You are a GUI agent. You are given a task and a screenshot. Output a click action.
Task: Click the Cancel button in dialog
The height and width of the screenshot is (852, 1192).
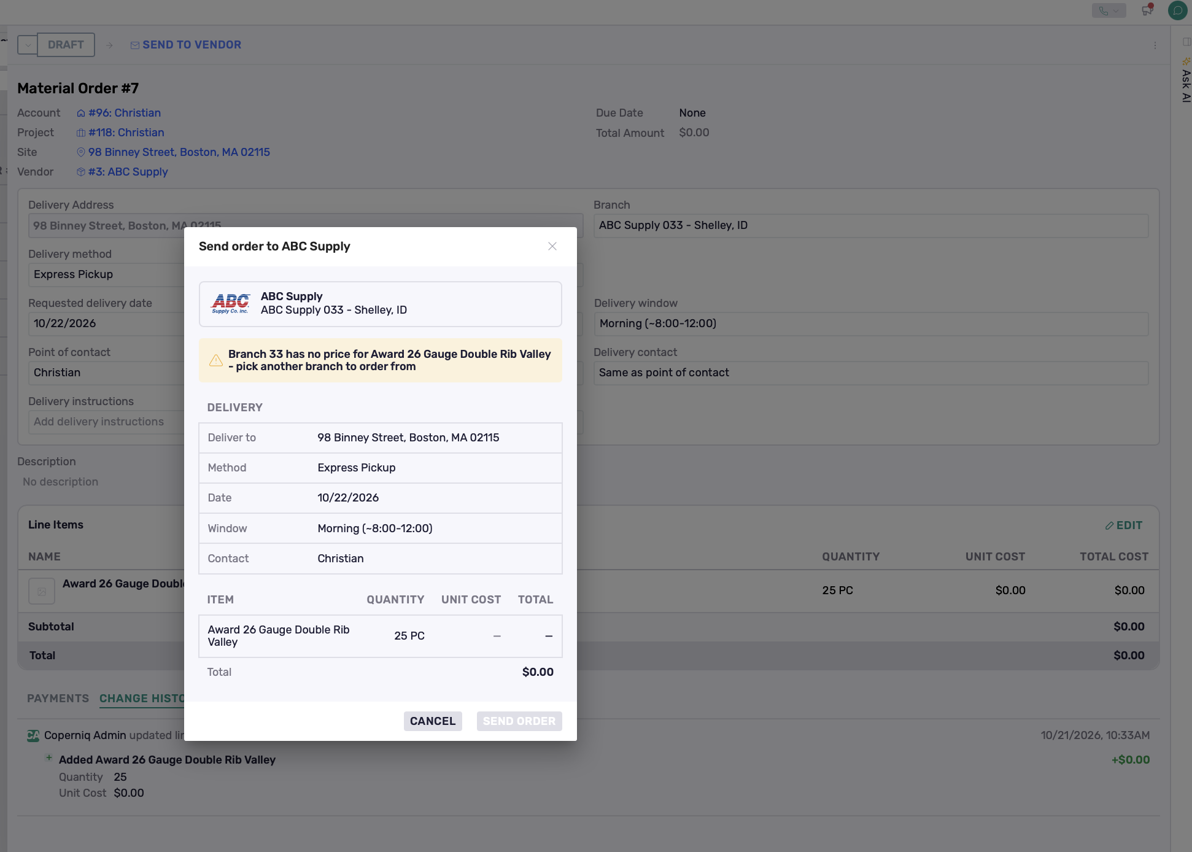433,721
